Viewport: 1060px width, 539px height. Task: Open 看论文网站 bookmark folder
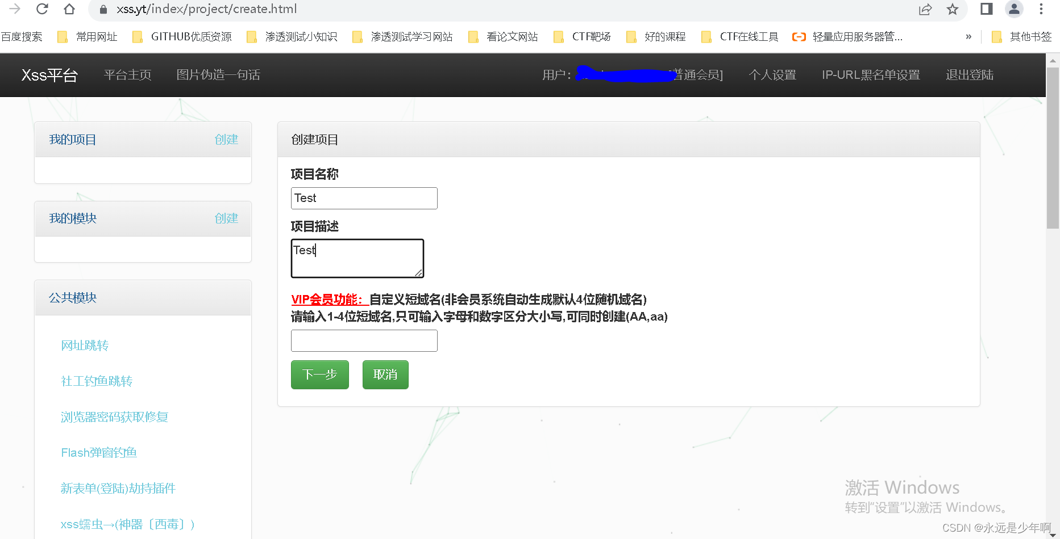point(504,37)
